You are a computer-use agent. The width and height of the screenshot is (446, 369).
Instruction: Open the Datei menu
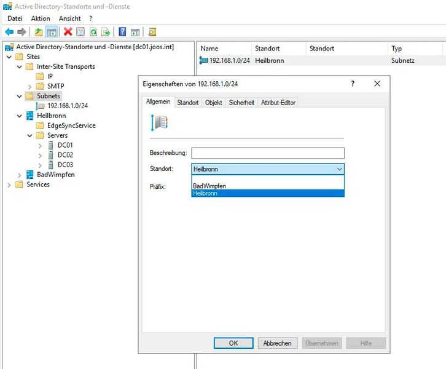click(15, 18)
